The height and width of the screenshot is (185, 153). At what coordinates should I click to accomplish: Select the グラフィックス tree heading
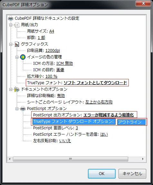34,44
